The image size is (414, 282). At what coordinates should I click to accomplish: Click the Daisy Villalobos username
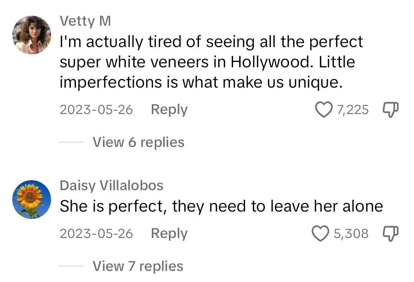pos(112,186)
